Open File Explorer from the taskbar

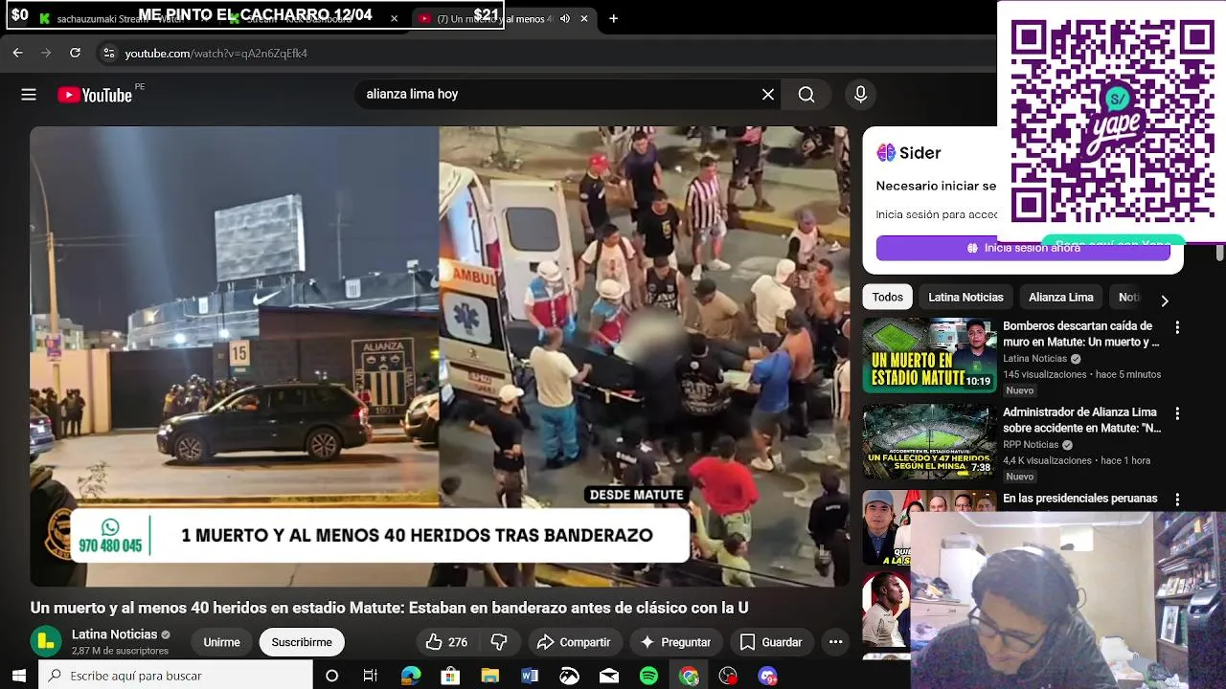[489, 676]
